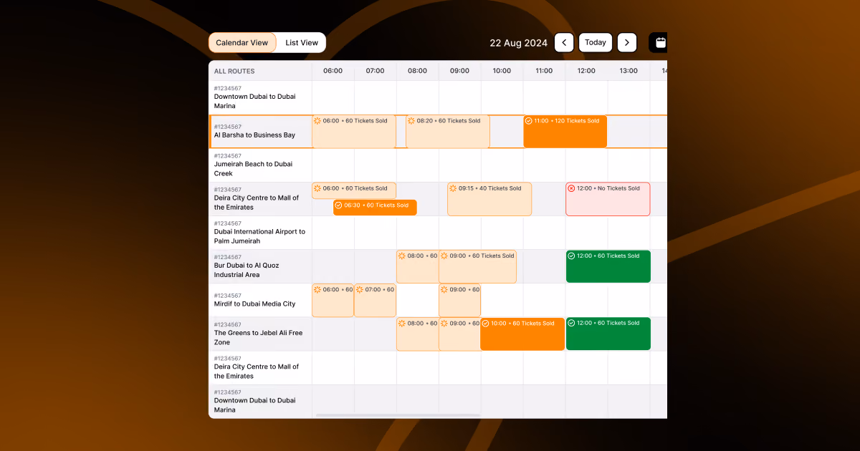Switch to the Calendar View tab
The height and width of the screenshot is (451, 860).
pos(242,43)
